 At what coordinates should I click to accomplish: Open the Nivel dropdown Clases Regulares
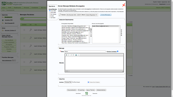[91, 15]
